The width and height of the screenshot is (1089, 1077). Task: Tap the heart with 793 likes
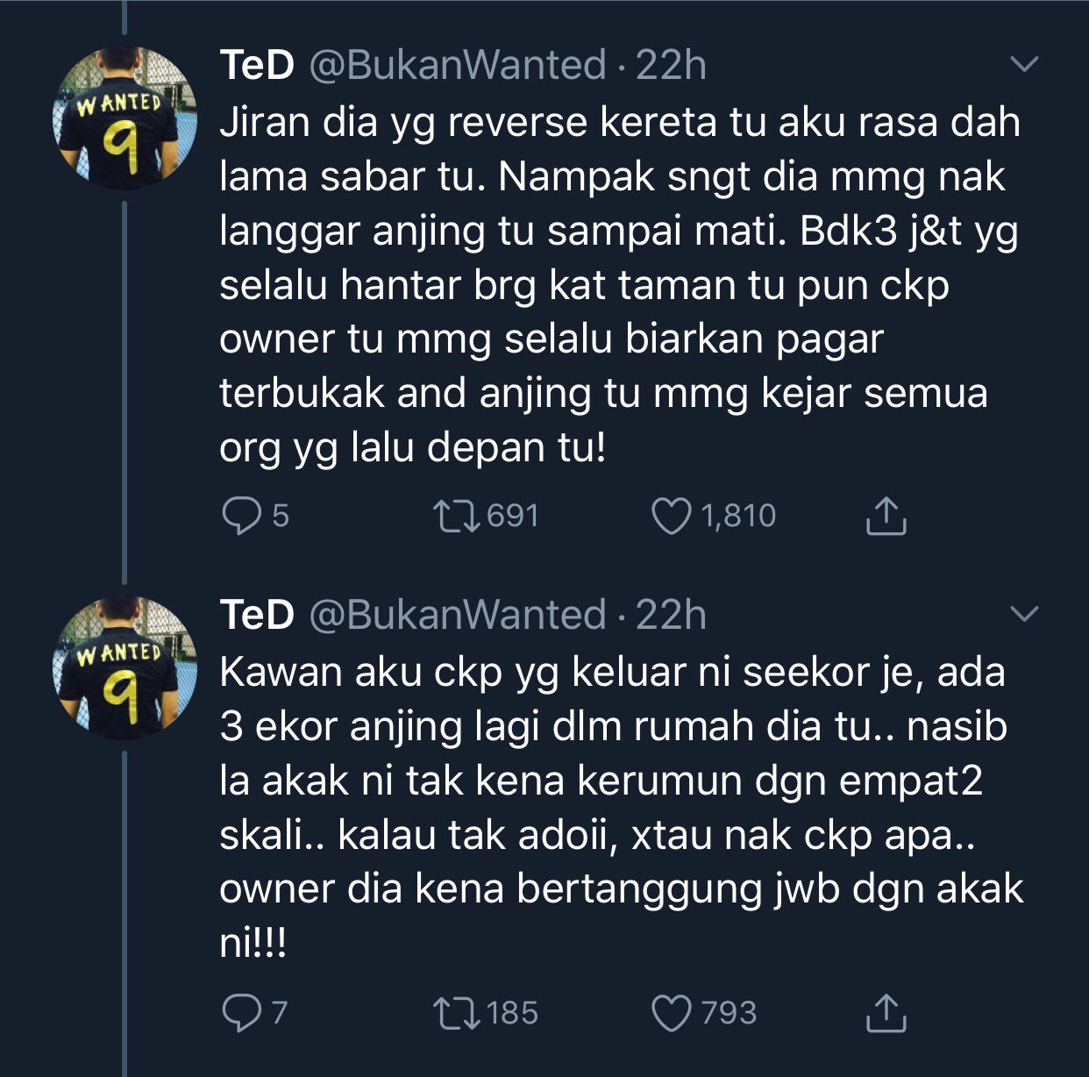672,1013
